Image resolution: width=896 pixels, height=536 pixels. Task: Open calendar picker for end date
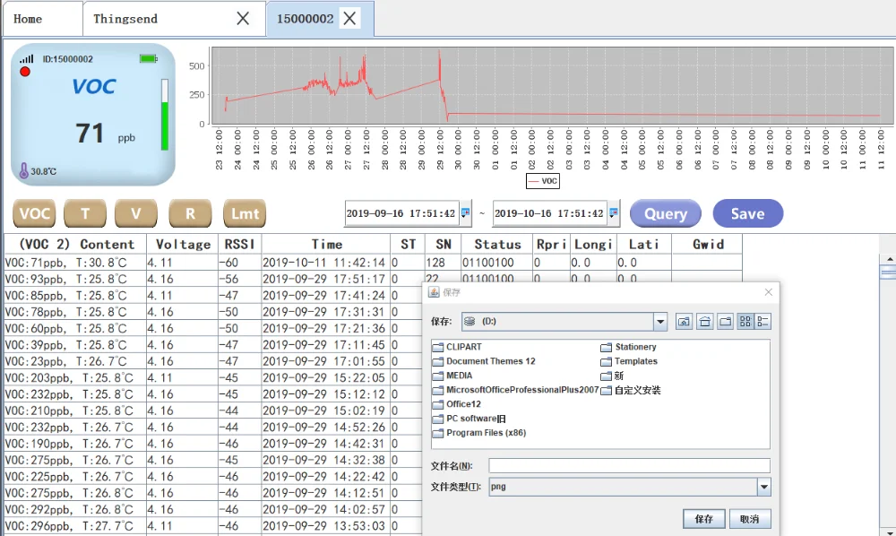click(x=613, y=213)
